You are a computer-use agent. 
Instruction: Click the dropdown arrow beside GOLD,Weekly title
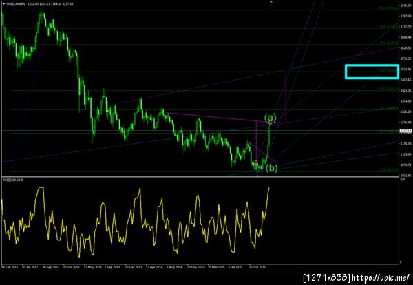click(3, 4)
